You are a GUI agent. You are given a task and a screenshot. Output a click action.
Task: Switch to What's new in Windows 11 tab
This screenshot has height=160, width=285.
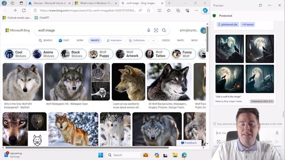95,3
